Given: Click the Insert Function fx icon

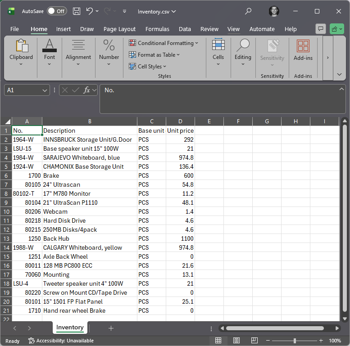Looking at the screenshot, I should click(87, 90).
